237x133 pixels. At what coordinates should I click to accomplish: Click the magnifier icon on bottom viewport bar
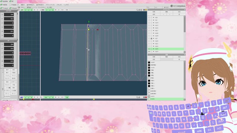click(x=137, y=98)
